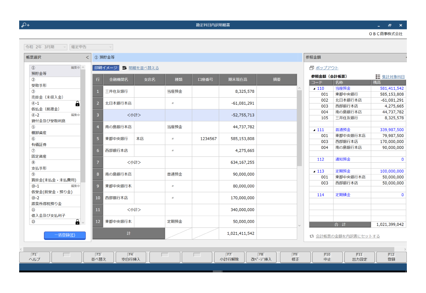Click the magnifier zoom icon in title bar
The width and height of the screenshot is (426, 293).
click(x=25, y=25)
